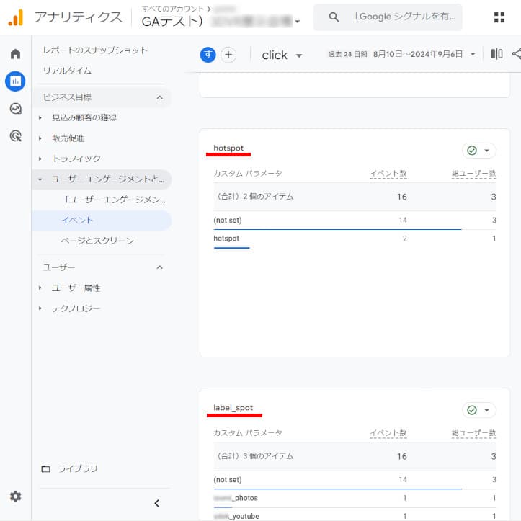The width and height of the screenshot is (521, 521).
Task: Add a comparison with plus button
Action: (228, 55)
